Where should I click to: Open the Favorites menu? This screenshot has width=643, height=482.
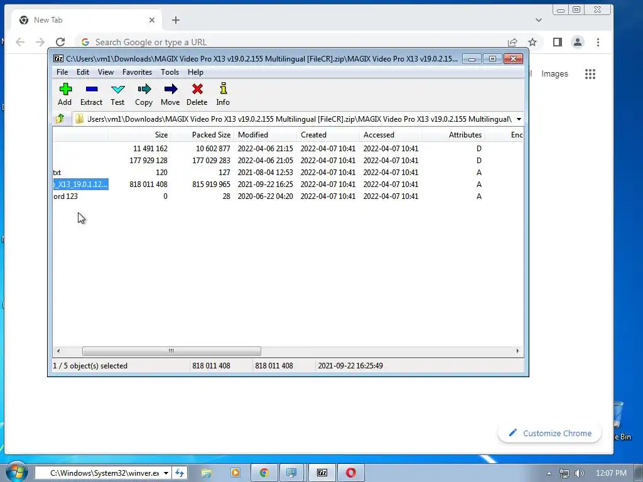point(137,72)
